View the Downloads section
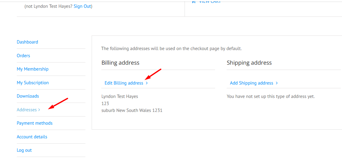Viewport: 342px width, 166px height. pyautogui.click(x=28, y=96)
